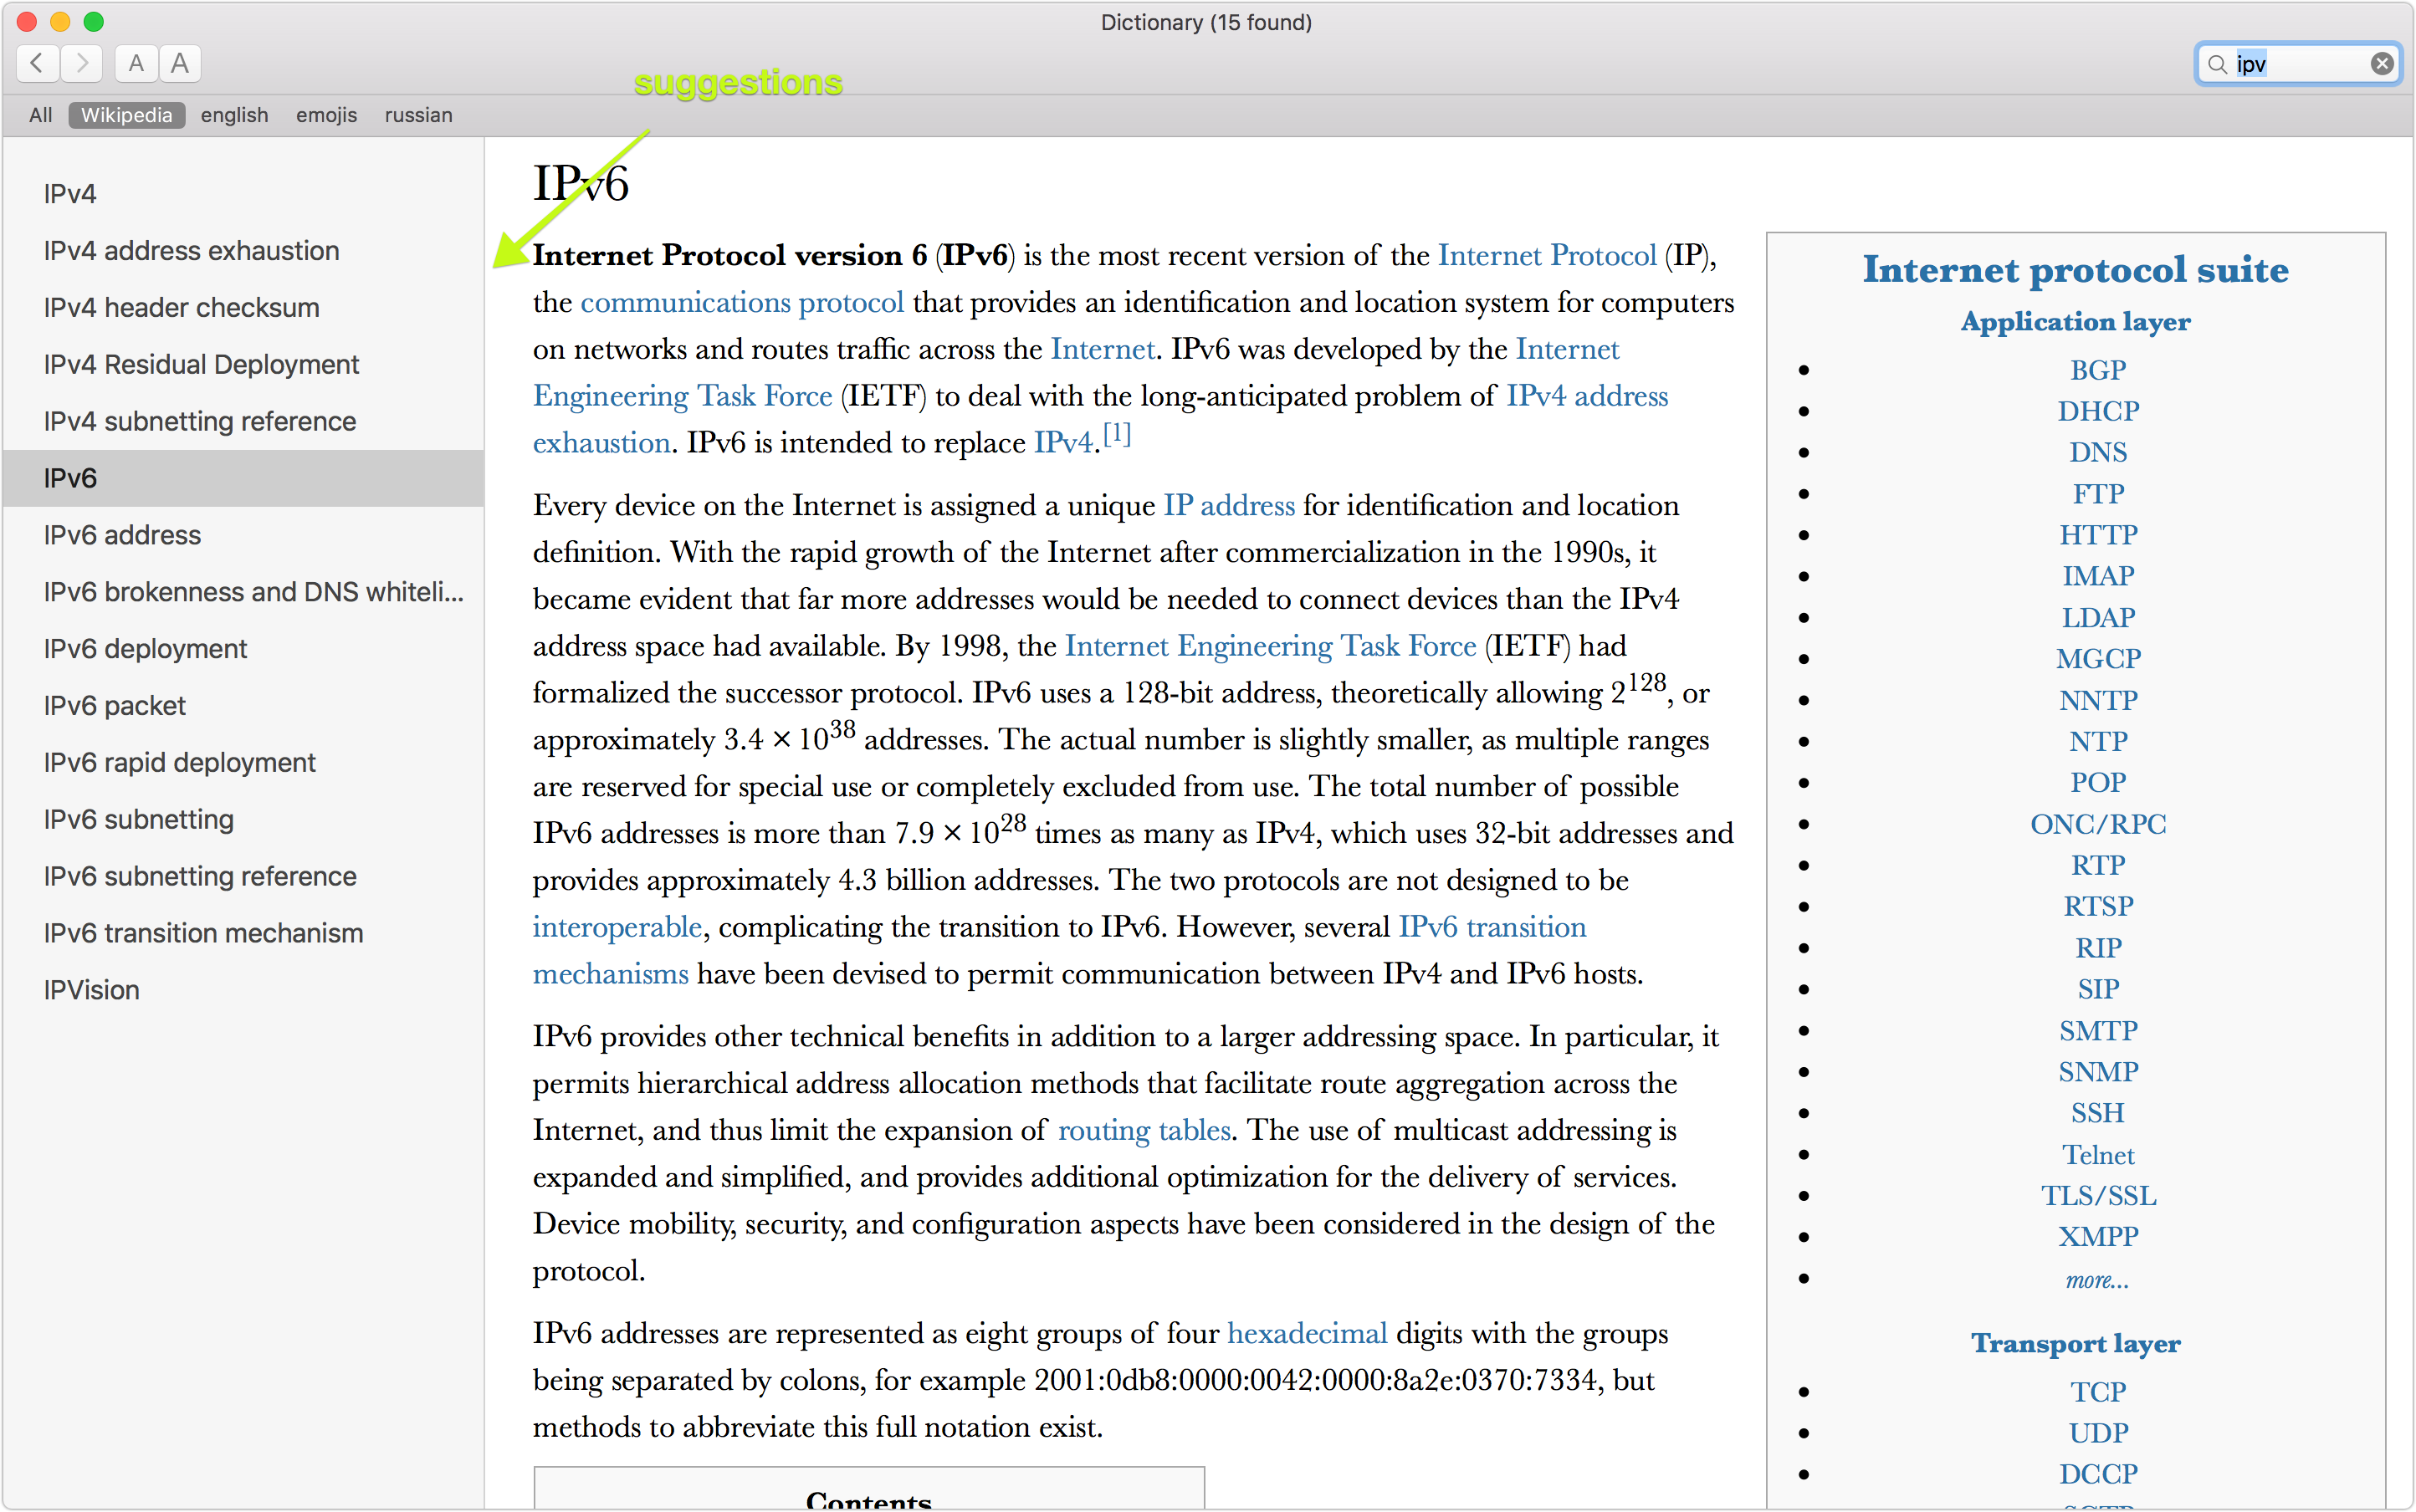The height and width of the screenshot is (1512, 2416).
Task: Switch to the emojis tab
Action: 326,115
